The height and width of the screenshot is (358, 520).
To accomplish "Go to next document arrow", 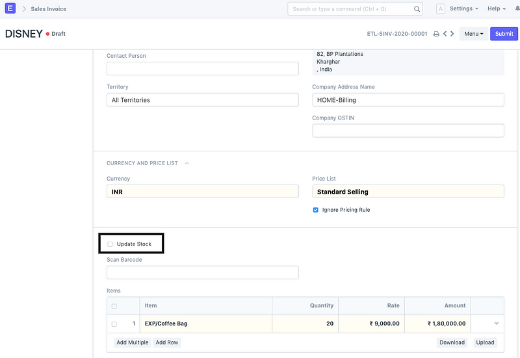I will pyautogui.click(x=452, y=34).
